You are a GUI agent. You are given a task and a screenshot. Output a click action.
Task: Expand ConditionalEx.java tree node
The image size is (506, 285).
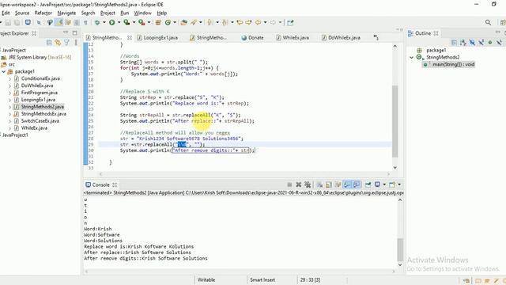click(9, 78)
